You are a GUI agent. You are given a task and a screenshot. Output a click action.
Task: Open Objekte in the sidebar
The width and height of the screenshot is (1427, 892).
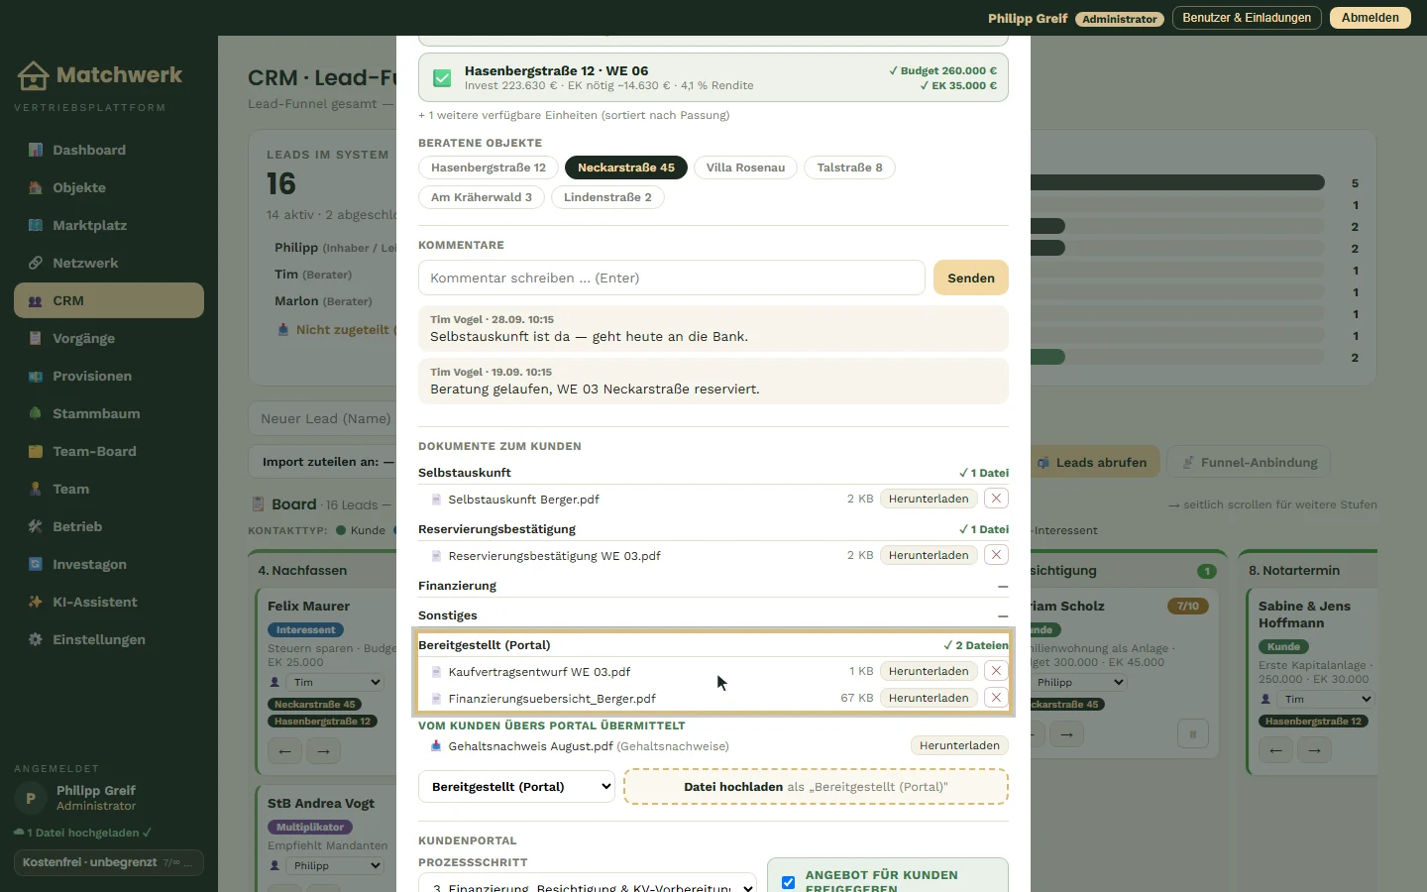tap(109, 187)
